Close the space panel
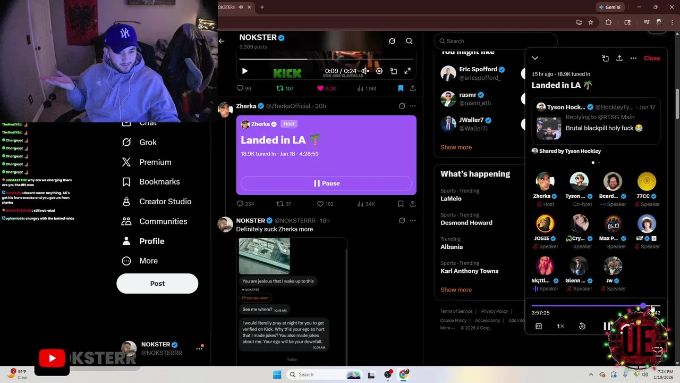 tap(652, 58)
